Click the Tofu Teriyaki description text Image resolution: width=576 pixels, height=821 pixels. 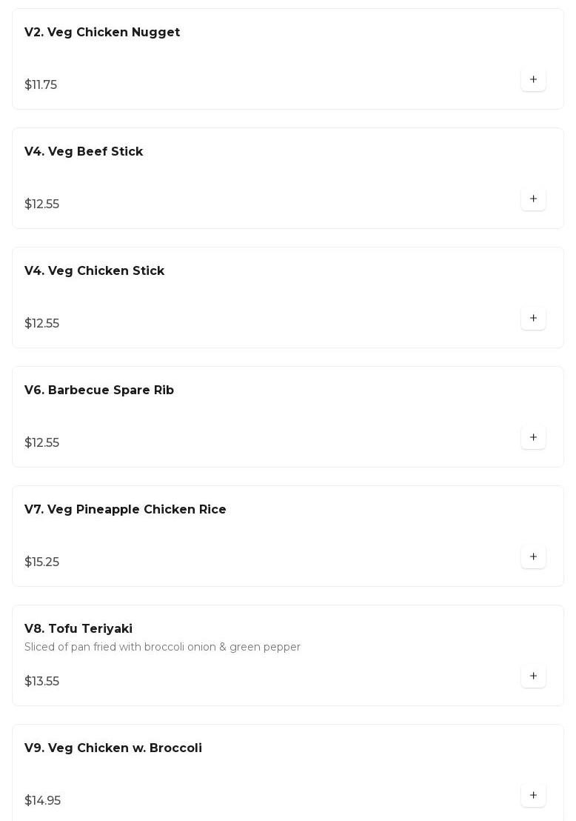(162, 648)
